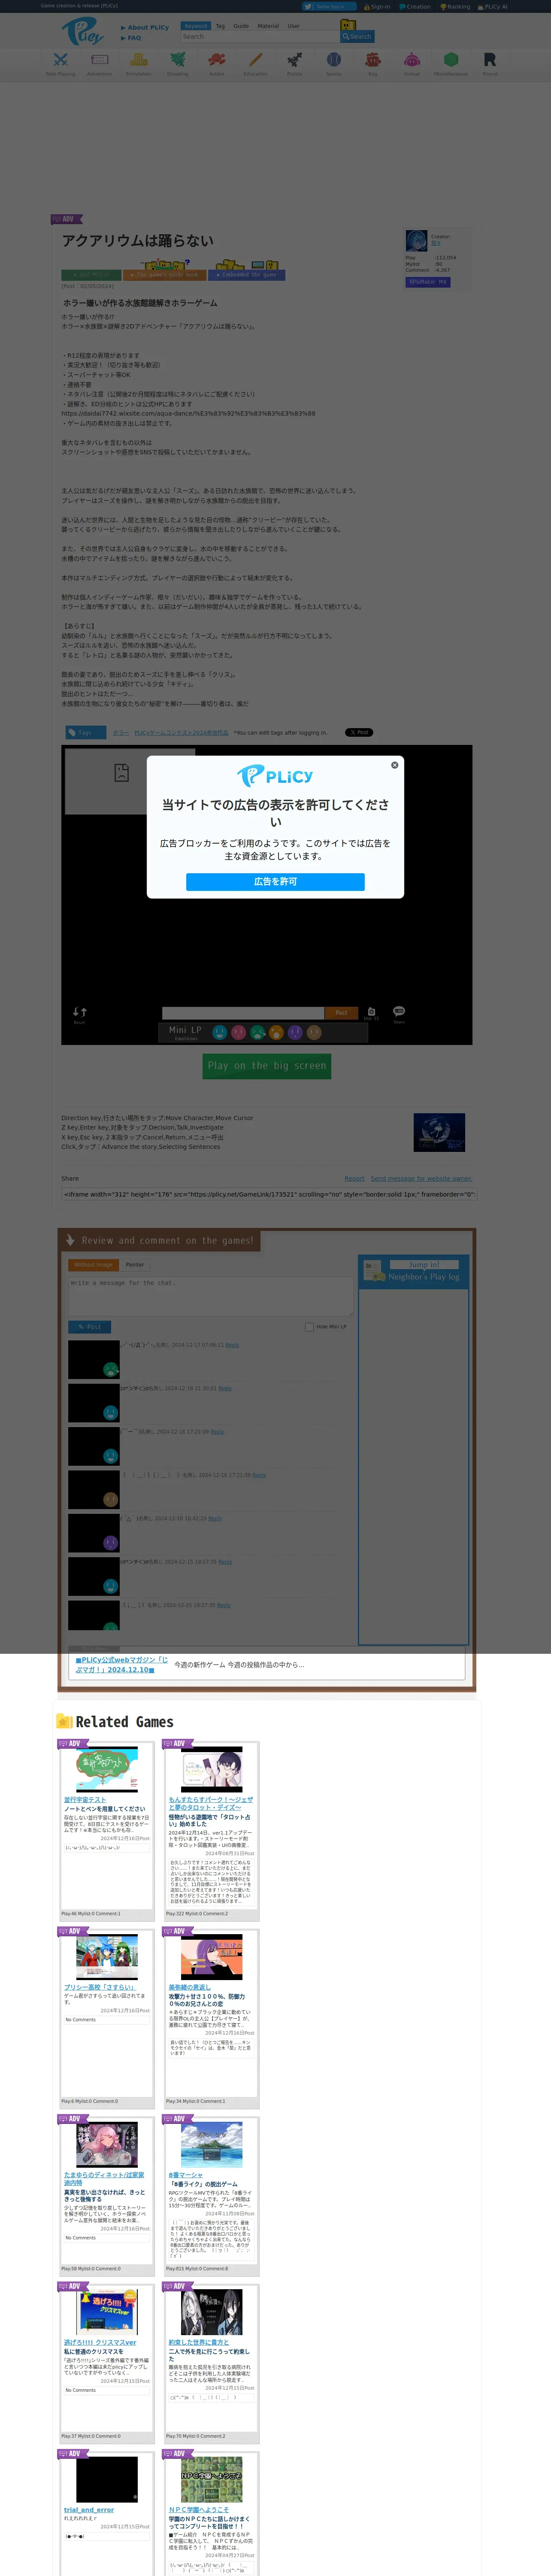Open the Miscellaneous category icon

tap(450, 65)
